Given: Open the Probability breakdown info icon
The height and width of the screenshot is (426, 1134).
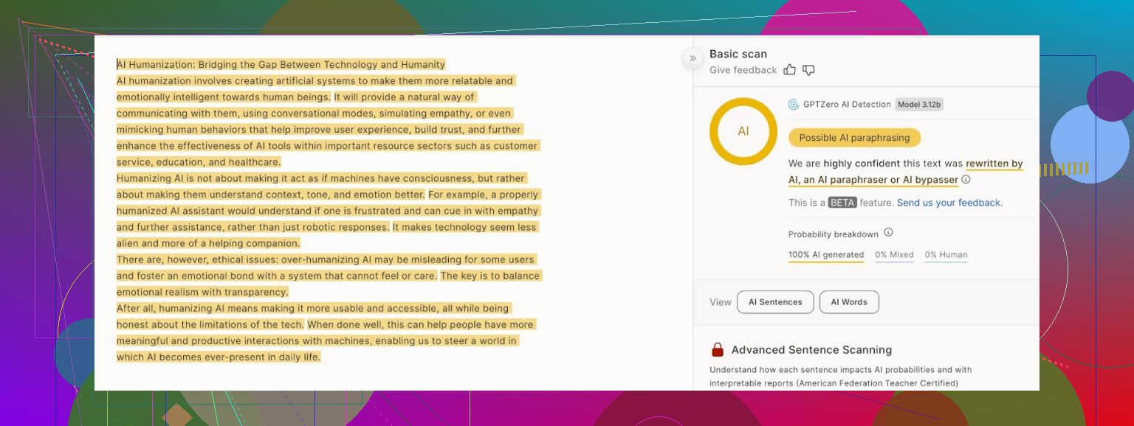Looking at the screenshot, I should click(888, 233).
